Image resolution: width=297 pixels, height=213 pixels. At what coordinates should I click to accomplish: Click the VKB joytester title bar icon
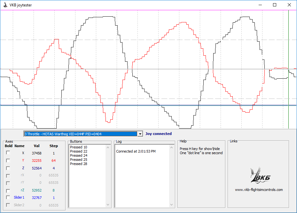pos(5,5)
